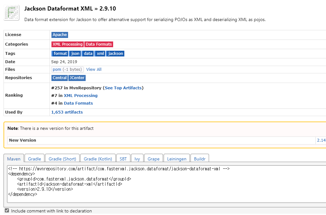Click the Jackson Dataformat XML artifact logo
The image size is (326, 215).
tap(12, 13)
